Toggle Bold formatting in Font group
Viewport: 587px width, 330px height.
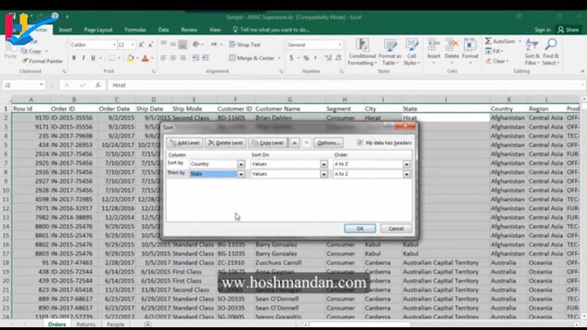(x=73, y=58)
